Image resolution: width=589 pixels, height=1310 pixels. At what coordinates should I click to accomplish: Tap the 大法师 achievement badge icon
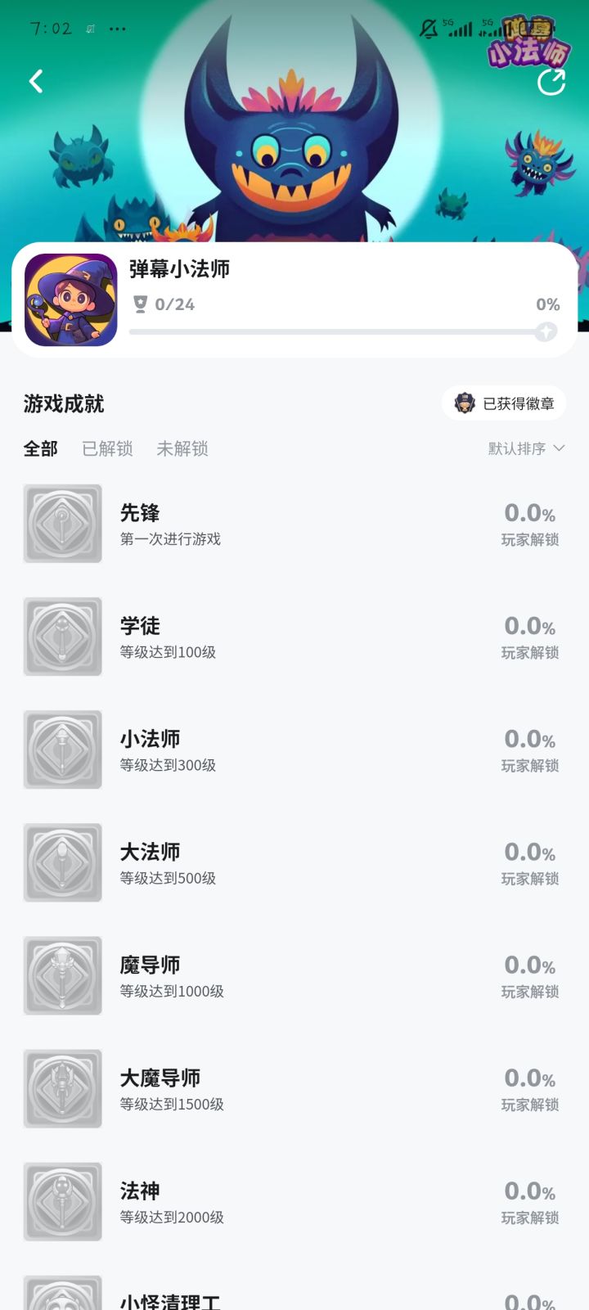(x=63, y=862)
